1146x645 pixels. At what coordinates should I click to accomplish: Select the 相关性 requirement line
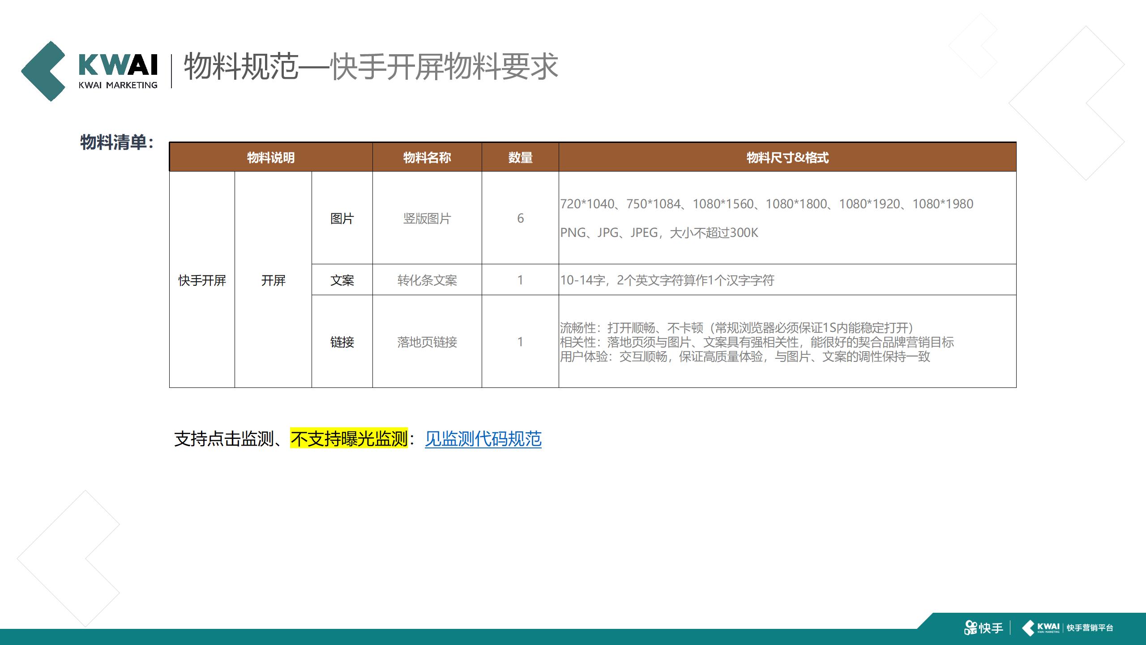[x=757, y=342]
